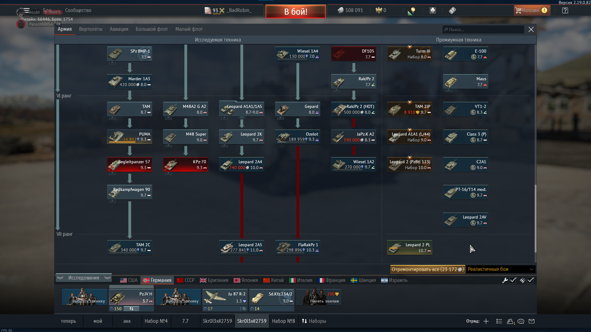Screen dimensions: 591x332
Task: Click the search field in research window
Action: (x=483, y=30)
